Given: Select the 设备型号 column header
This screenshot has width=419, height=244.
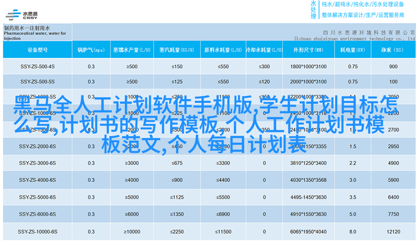Looking at the screenshot, I should (37, 50).
